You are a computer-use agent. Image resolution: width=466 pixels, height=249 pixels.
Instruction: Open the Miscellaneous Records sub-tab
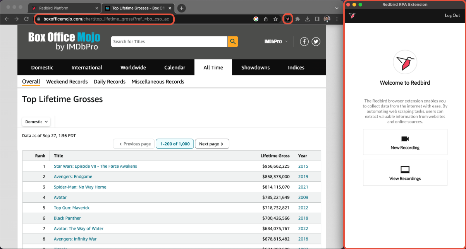point(158,82)
